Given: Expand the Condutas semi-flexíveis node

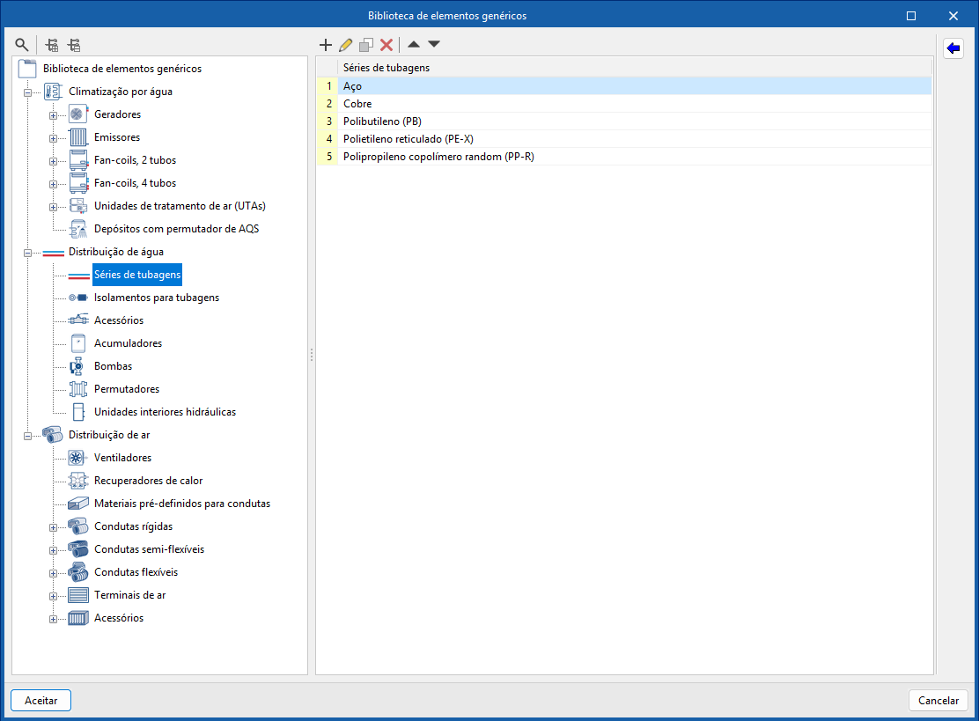Looking at the screenshot, I should click(53, 550).
